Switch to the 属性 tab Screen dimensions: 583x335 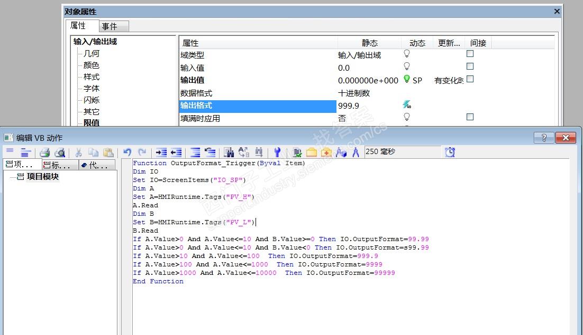tap(82, 25)
